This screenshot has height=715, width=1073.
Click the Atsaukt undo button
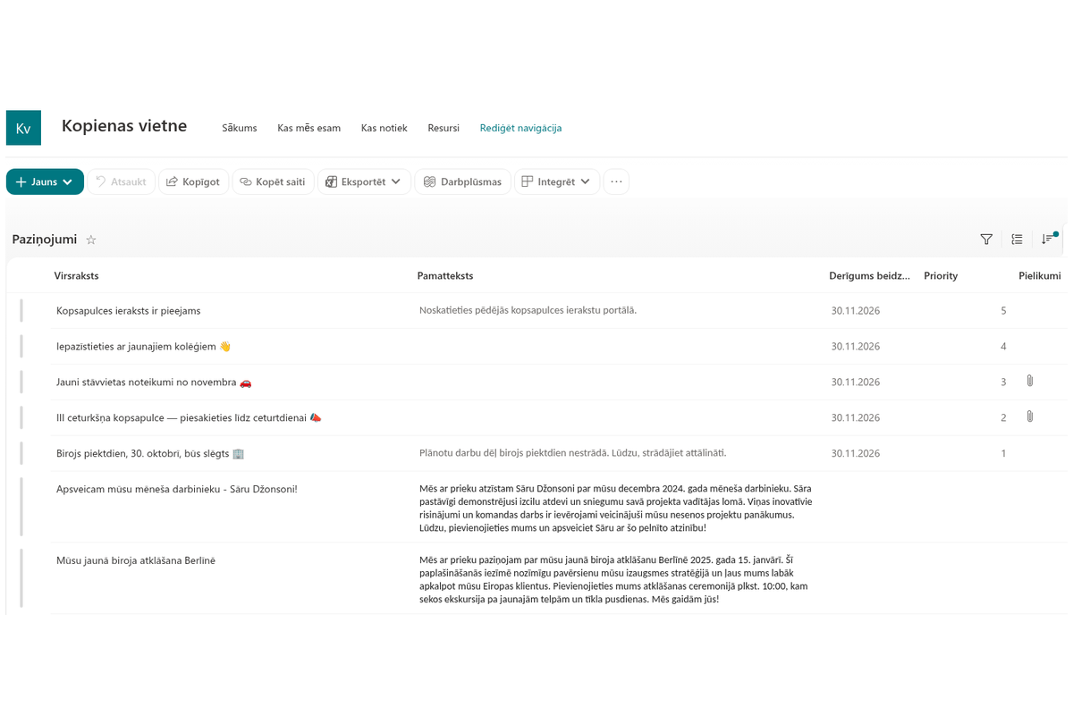[121, 181]
